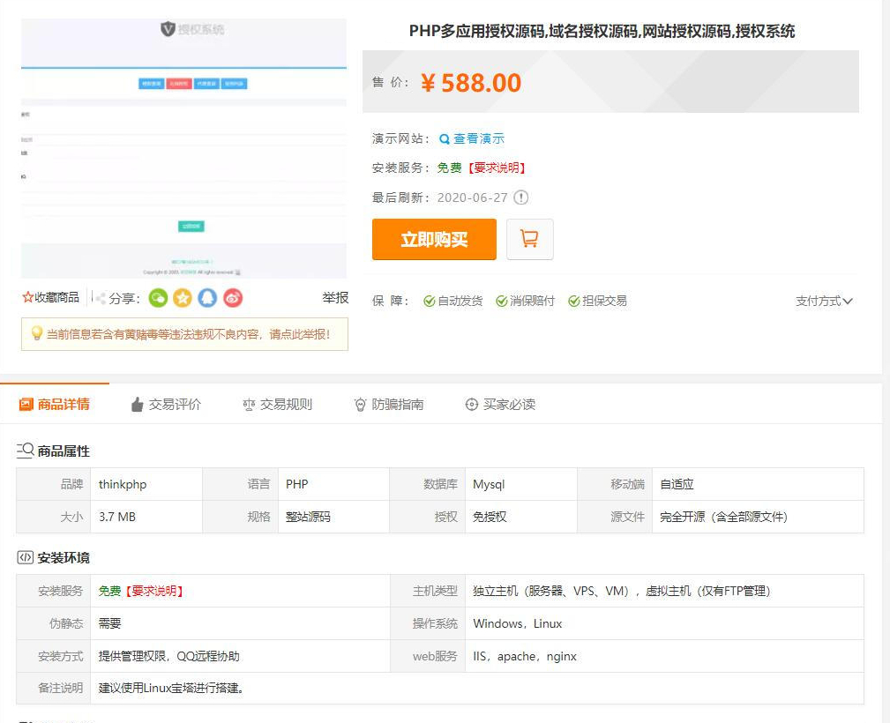Screen dimensions: 890x723
Task: Click the 2020-06-27 refresh date
Action: click(x=472, y=198)
